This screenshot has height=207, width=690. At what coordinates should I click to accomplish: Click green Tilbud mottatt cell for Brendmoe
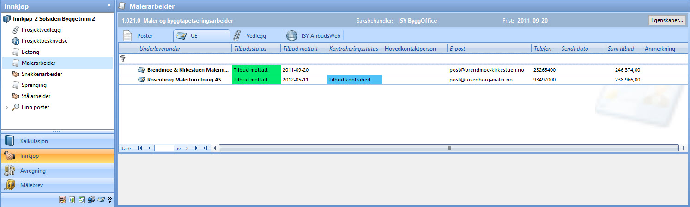(x=256, y=70)
